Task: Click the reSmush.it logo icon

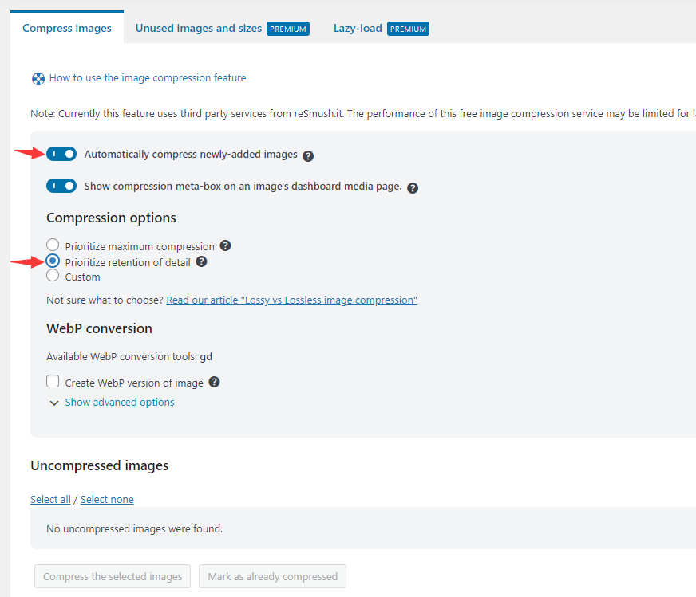Action: [x=38, y=78]
